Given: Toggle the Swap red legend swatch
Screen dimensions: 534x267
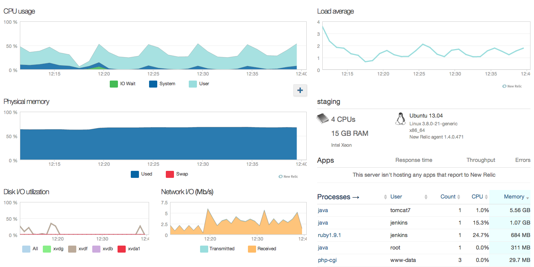Looking at the screenshot, I should point(170,174).
